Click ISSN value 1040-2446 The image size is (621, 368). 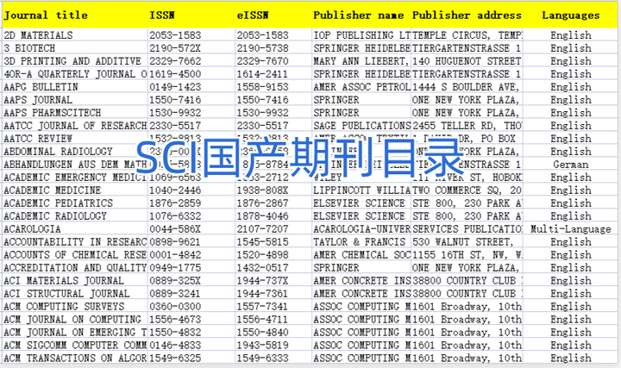point(191,190)
